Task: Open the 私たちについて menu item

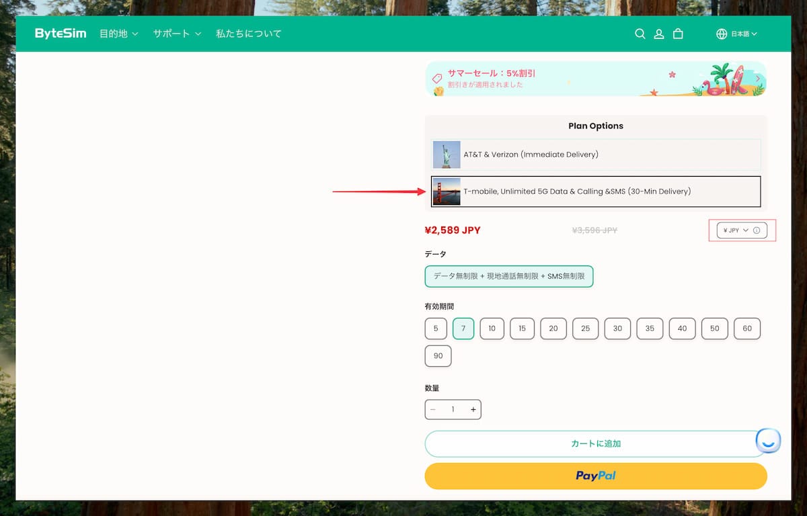Action: click(x=249, y=34)
